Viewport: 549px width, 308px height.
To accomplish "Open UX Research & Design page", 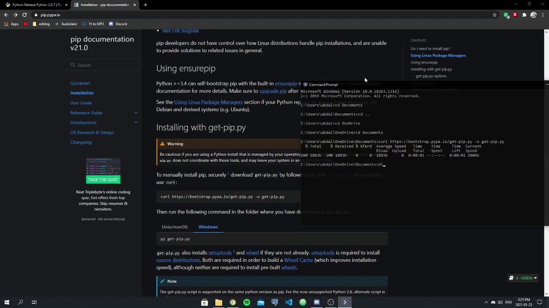I will [92, 133].
